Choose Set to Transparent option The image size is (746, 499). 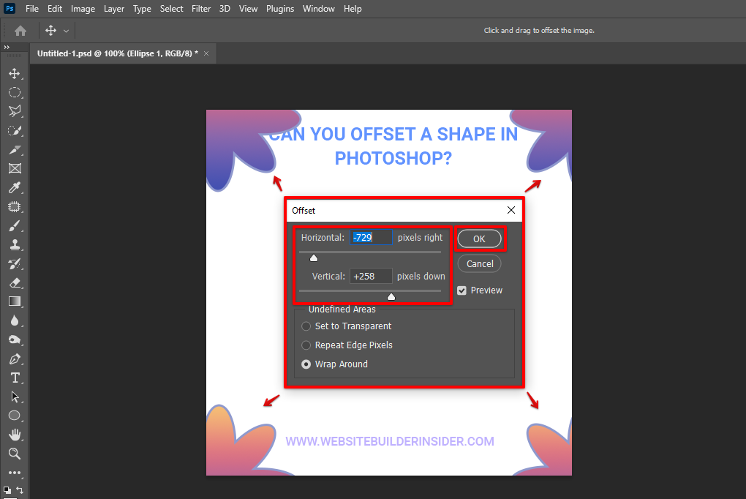[306, 326]
